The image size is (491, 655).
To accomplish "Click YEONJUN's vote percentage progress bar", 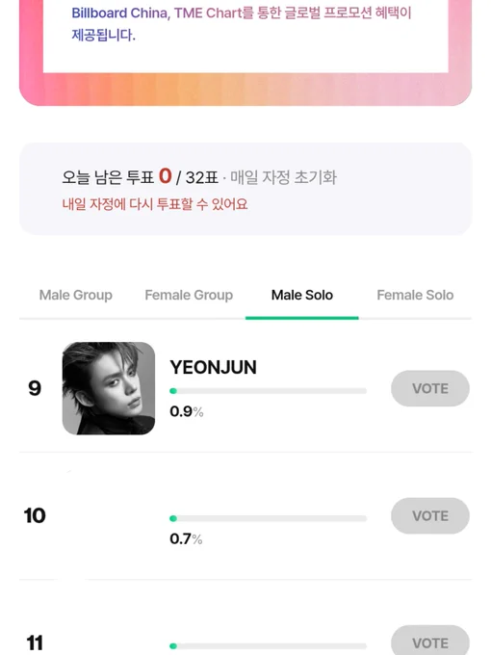I will 268,391.
